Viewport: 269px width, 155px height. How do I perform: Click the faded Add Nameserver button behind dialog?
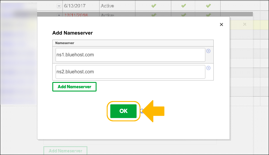point(65,151)
